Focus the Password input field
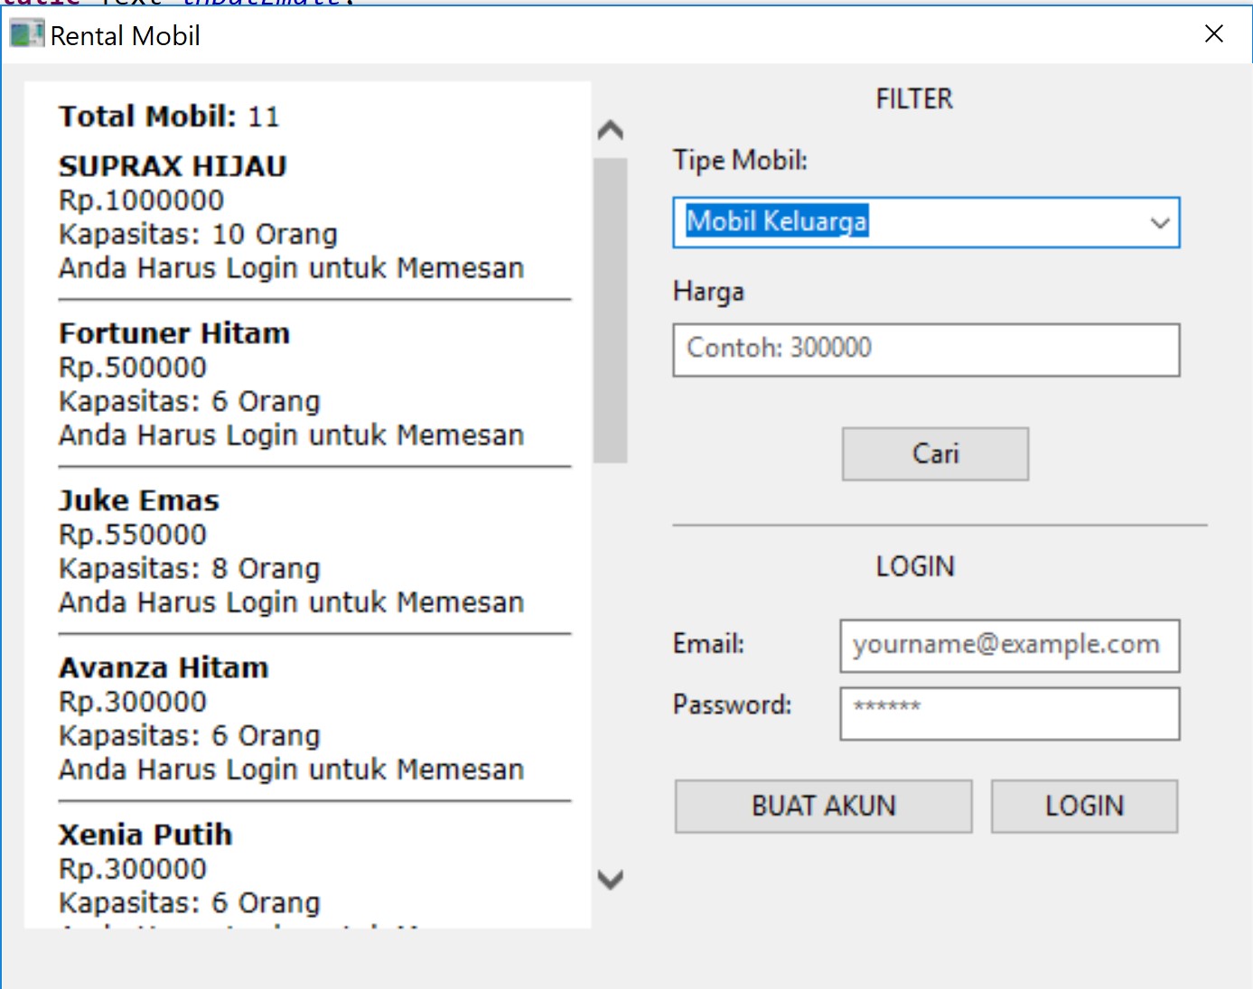This screenshot has height=989, width=1253. tap(1009, 714)
